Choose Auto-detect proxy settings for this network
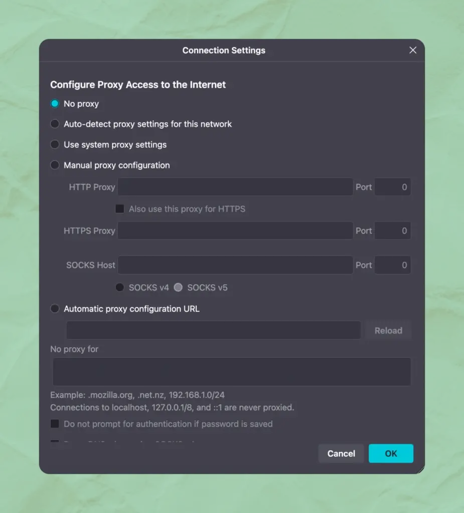Viewport: 464px width, 513px height. coord(55,124)
